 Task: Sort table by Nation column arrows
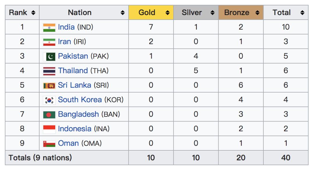coord(122,13)
